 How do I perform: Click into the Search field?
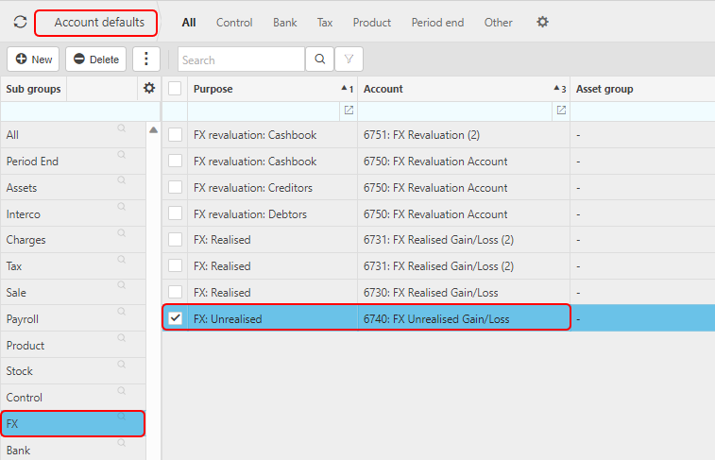coord(241,60)
